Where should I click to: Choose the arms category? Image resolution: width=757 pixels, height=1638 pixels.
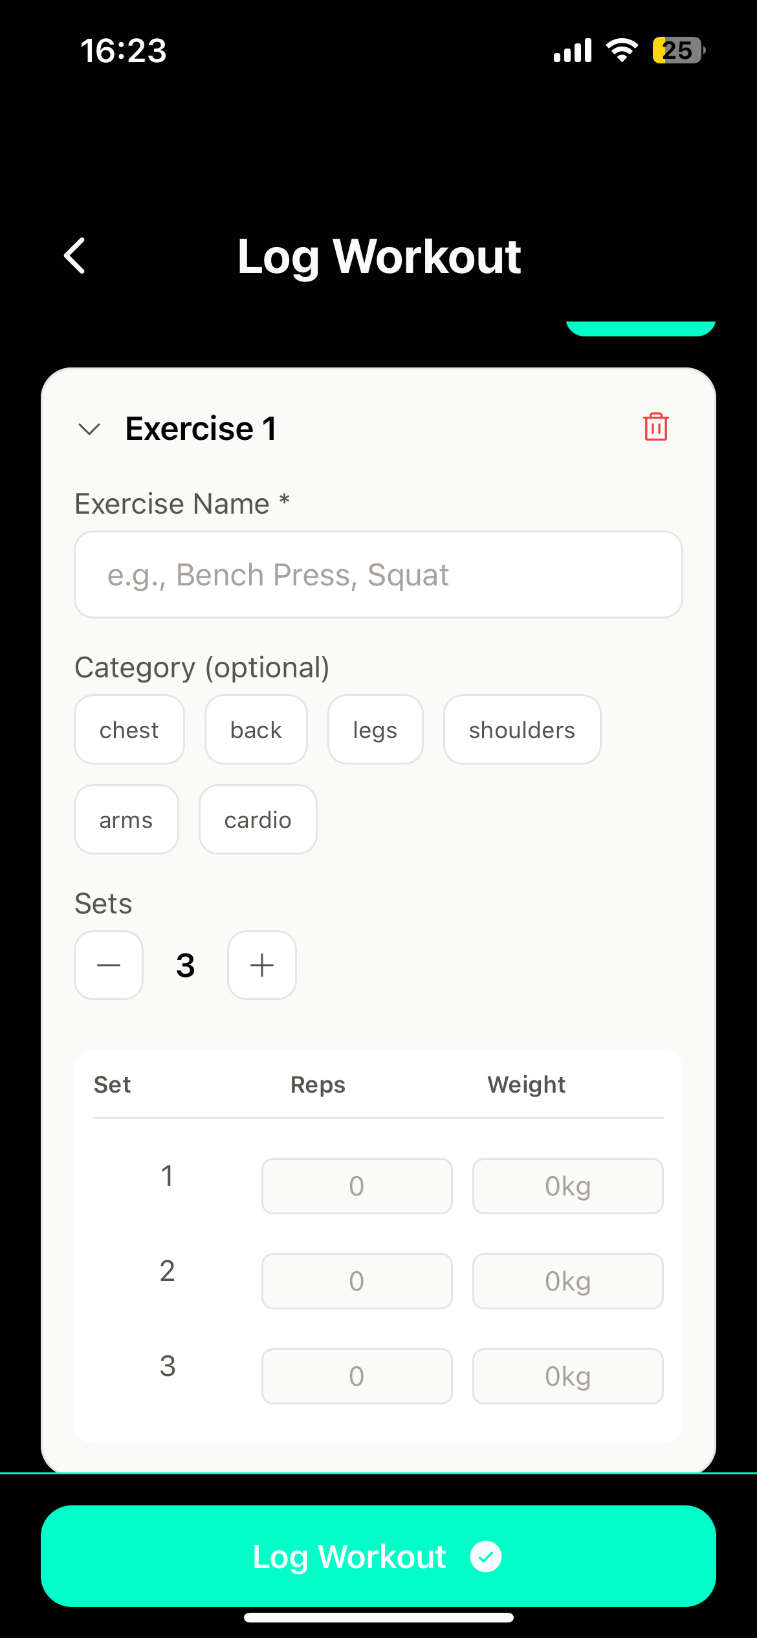coord(126,819)
